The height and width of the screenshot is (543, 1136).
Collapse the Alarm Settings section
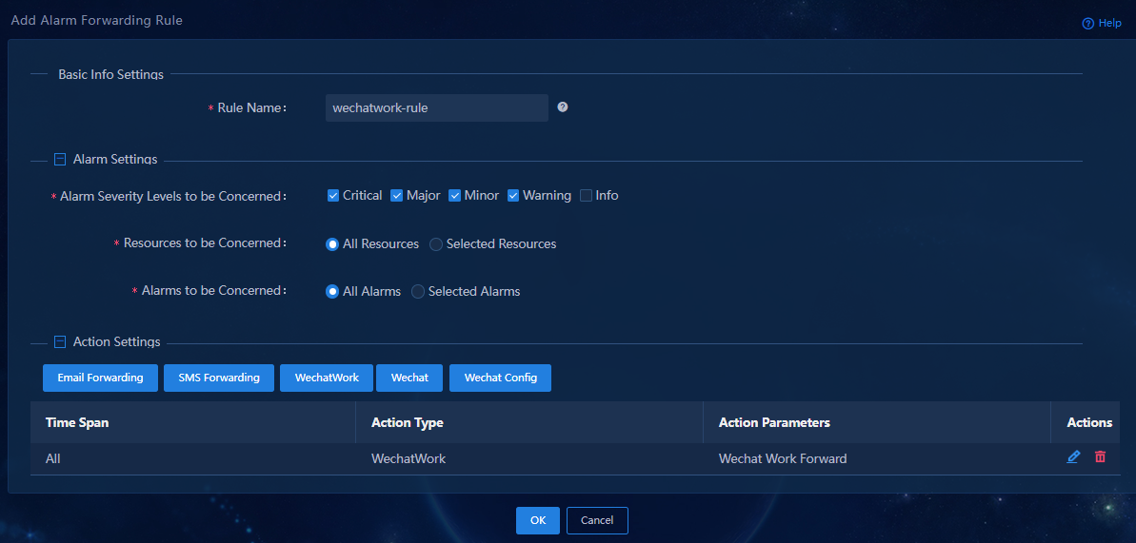(x=60, y=159)
